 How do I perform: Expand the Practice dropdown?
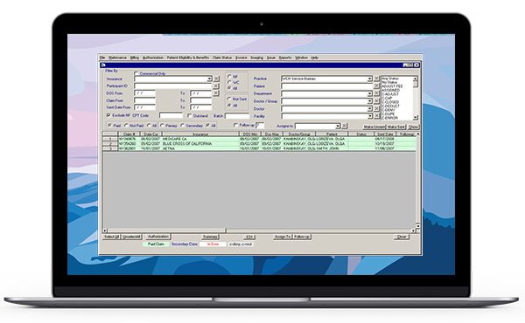(369, 79)
